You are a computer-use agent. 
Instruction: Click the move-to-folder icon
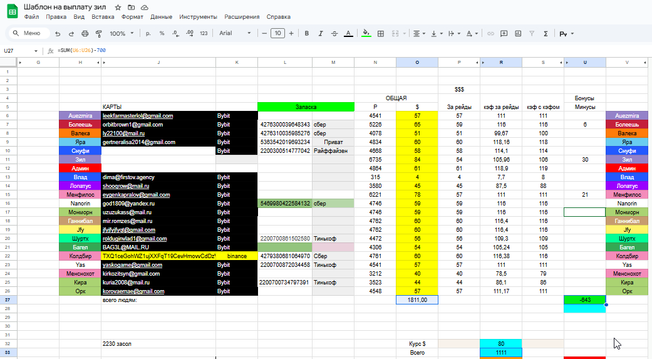click(x=132, y=8)
